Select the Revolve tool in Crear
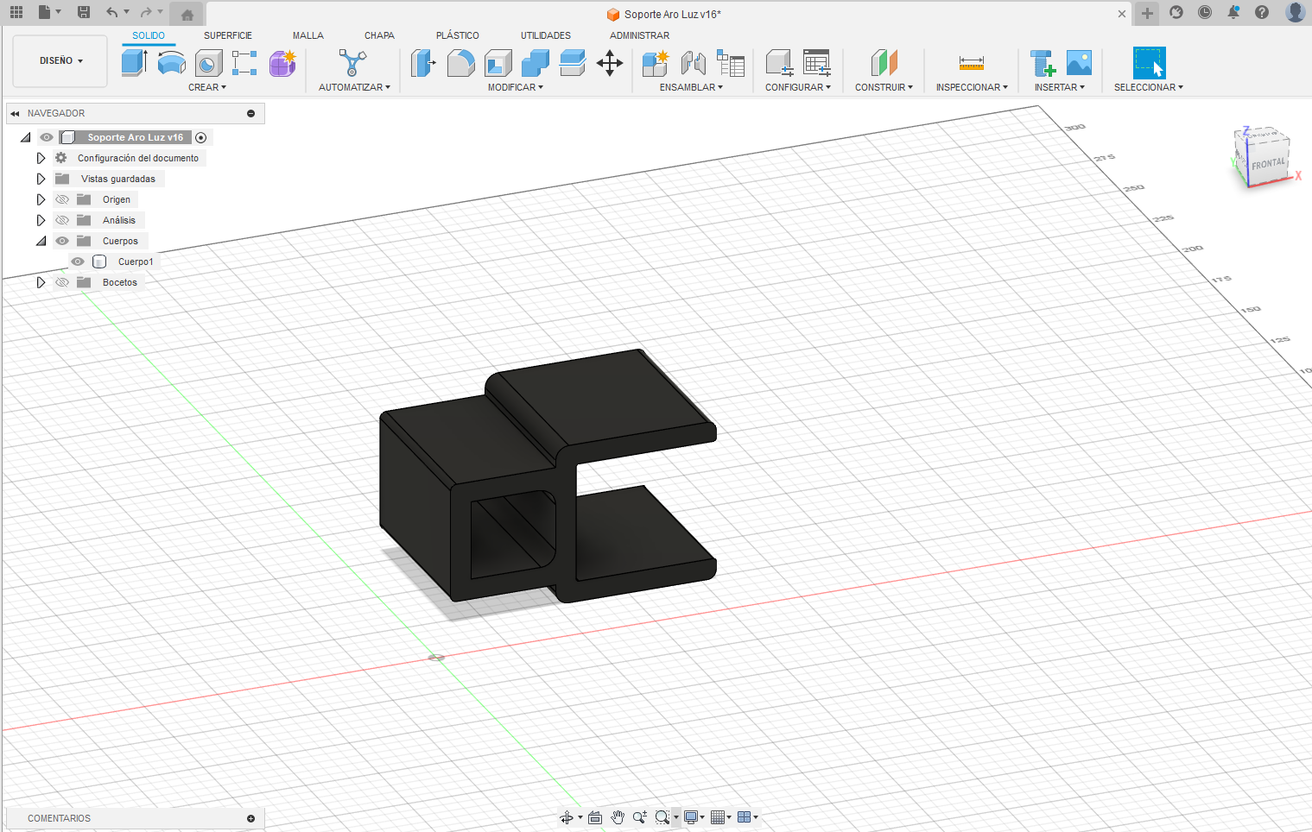The image size is (1312, 832). (171, 62)
